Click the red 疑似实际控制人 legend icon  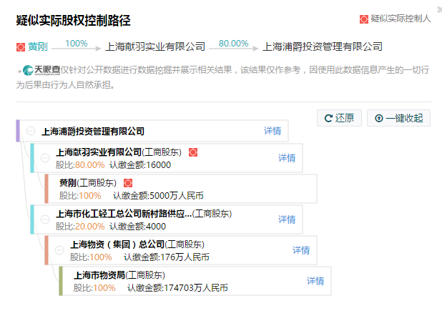pos(363,19)
